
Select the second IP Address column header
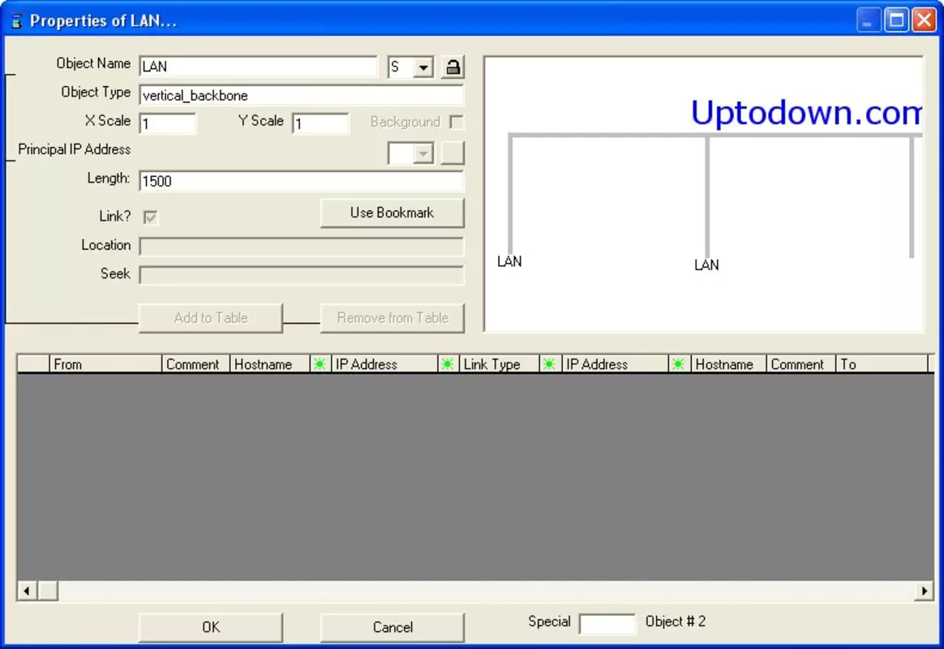coord(615,364)
